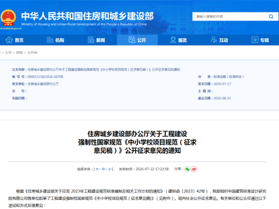Click the star icon beside 专题
This screenshot has width=279, height=209.
tap(255, 40)
